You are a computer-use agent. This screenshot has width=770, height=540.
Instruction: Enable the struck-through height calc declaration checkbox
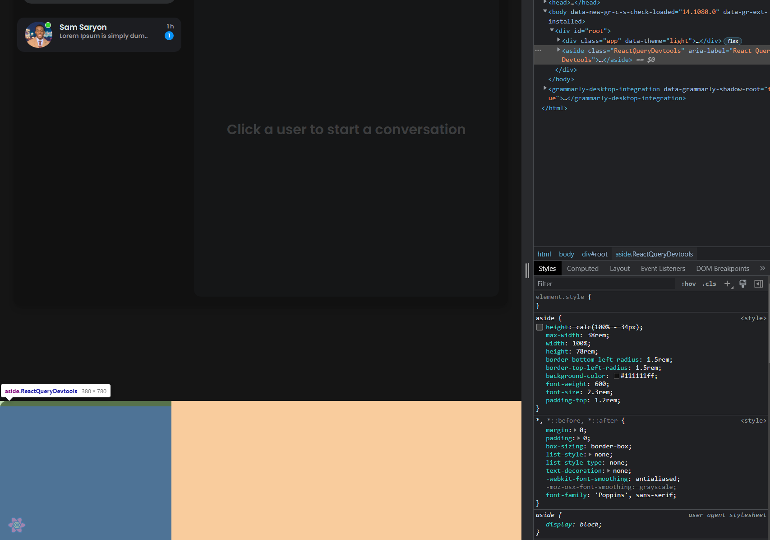click(x=539, y=327)
